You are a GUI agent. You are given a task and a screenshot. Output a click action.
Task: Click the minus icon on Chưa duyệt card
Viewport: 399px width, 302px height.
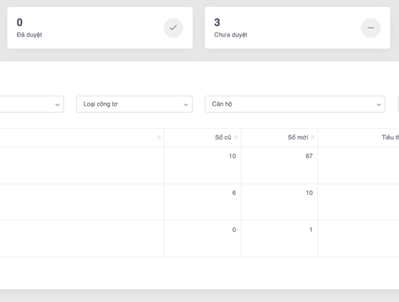(x=370, y=28)
